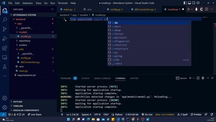Show the Debug Console panel tab
This screenshot has width=216, height=122.
(102, 78)
